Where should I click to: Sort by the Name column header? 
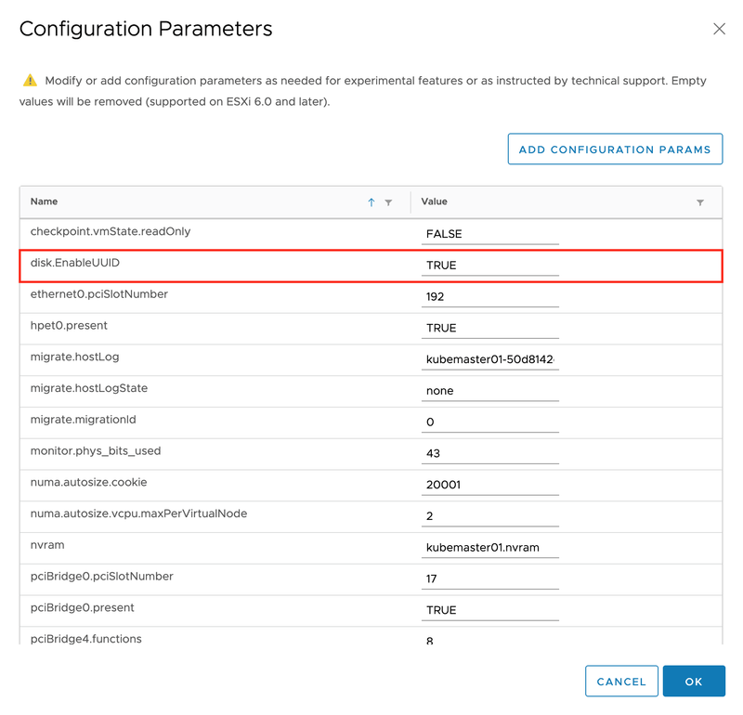[45, 201]
